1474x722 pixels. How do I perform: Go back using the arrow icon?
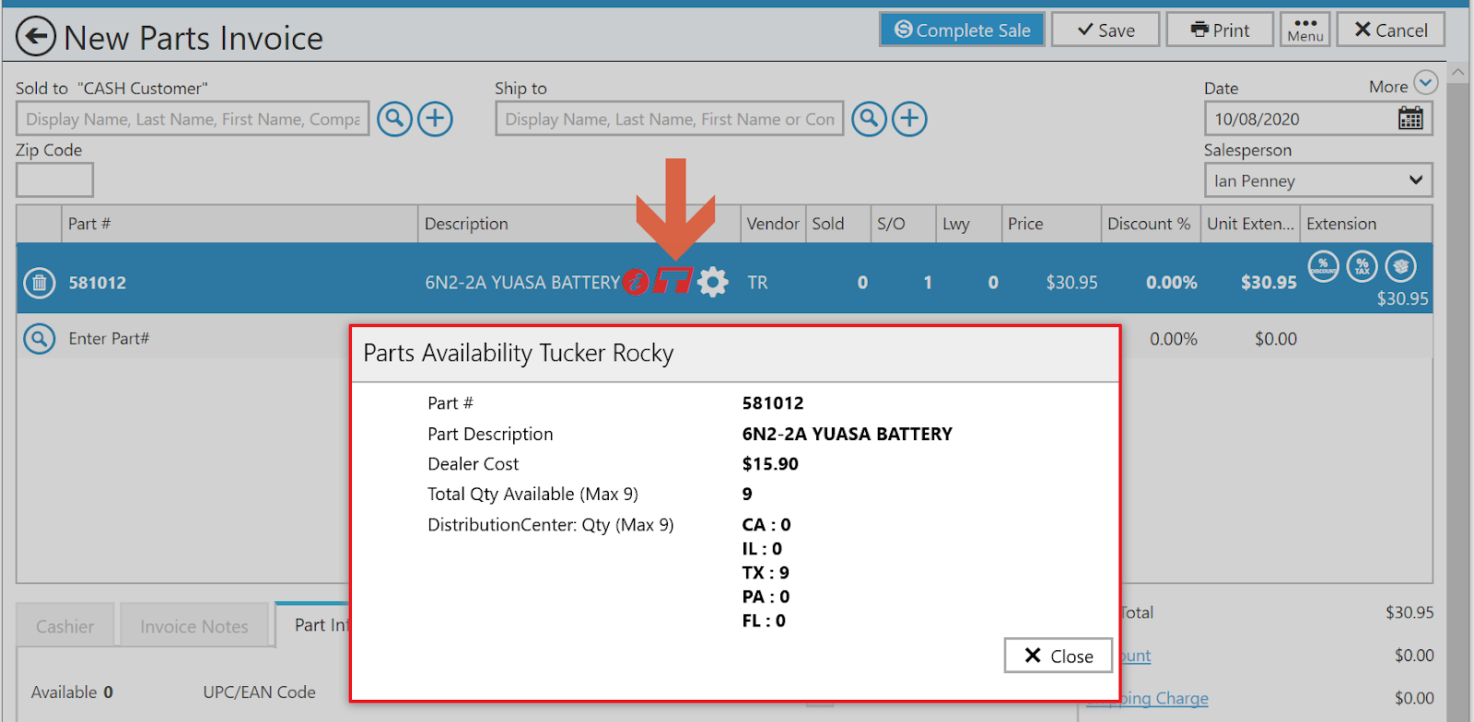36,37
